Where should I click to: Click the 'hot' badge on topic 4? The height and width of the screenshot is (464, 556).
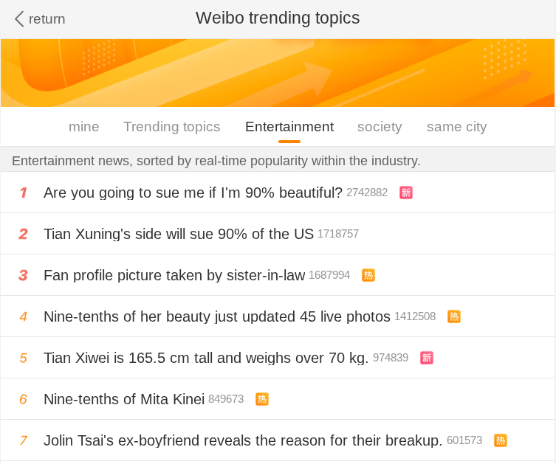point(454,316)
